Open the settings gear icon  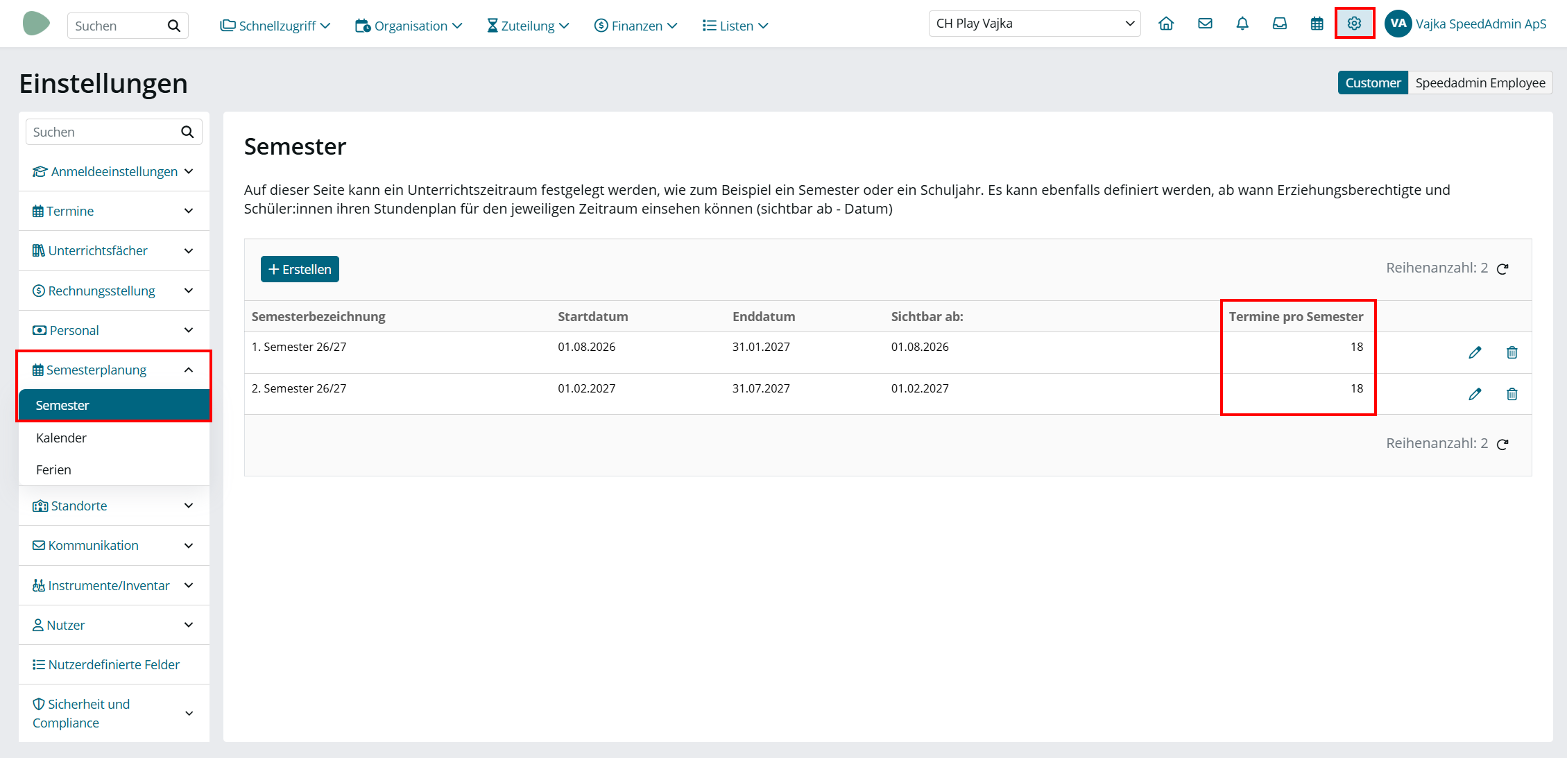tap(1354, 24)
